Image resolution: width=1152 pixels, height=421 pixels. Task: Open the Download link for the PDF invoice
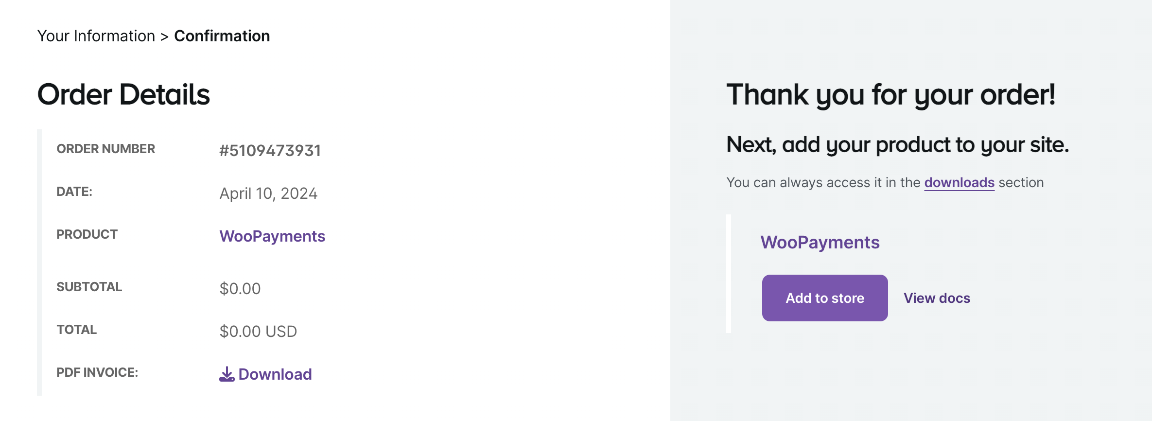tap(275, 374)
